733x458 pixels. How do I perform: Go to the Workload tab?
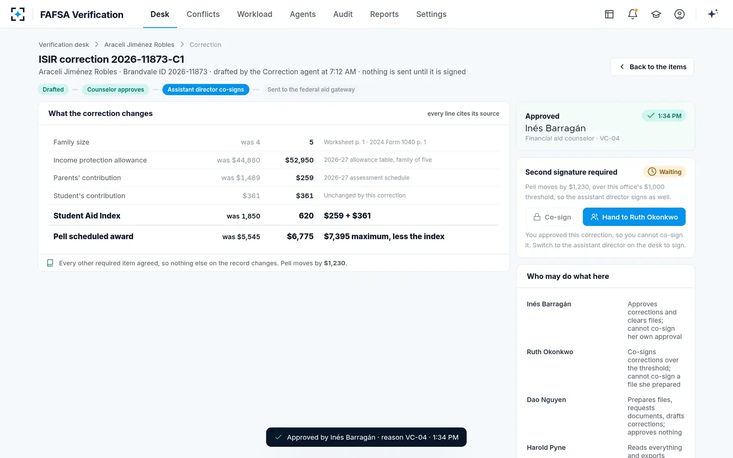(255, 14)
